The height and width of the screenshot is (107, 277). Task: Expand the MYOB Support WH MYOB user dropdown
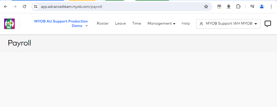(228, 24)
